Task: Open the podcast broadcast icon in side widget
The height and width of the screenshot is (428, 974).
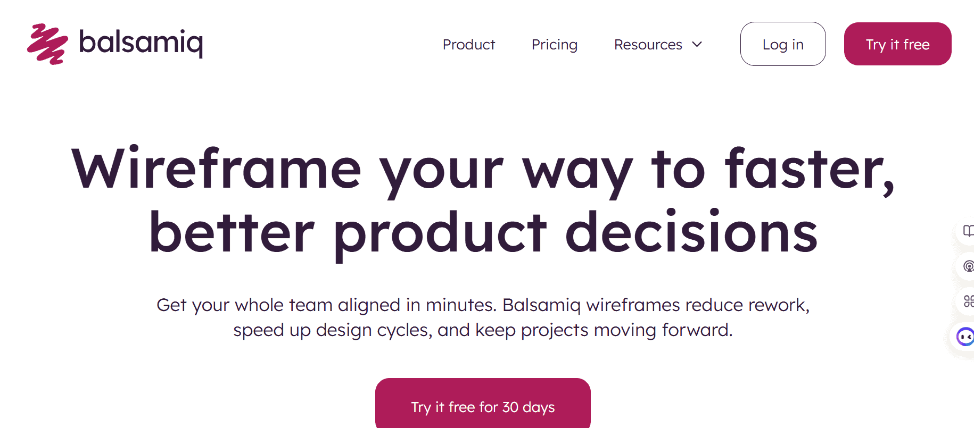Action: click(968, 266)
